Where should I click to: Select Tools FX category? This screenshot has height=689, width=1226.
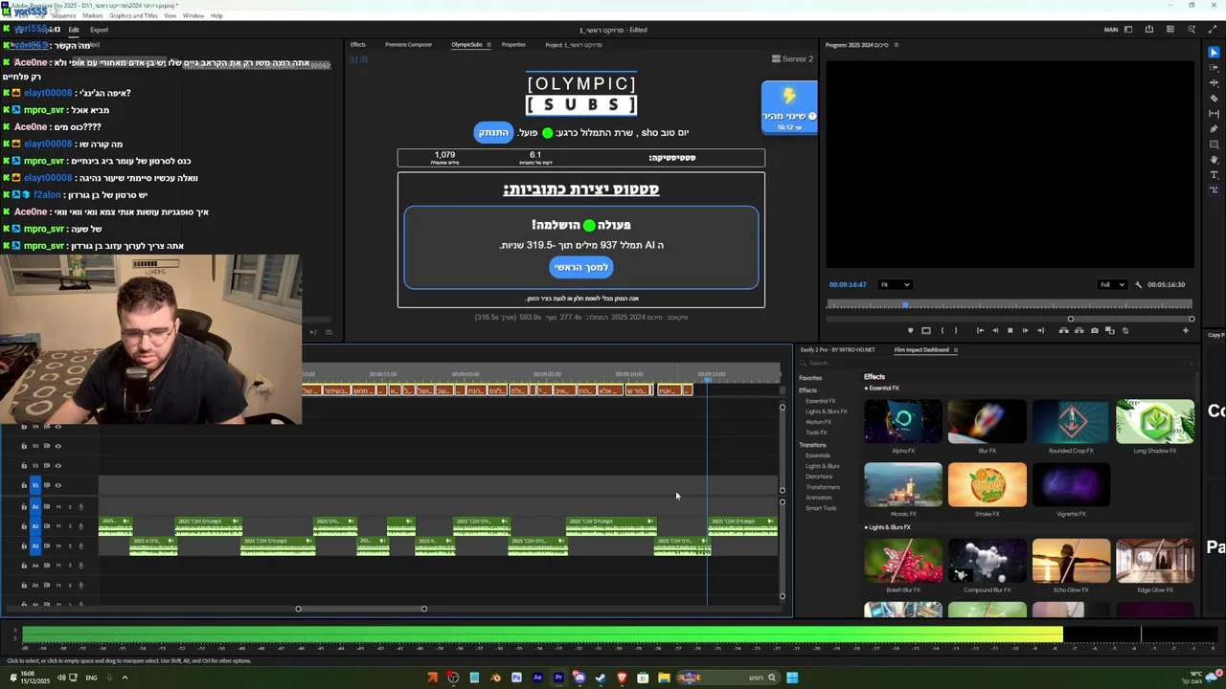point(816,433)
